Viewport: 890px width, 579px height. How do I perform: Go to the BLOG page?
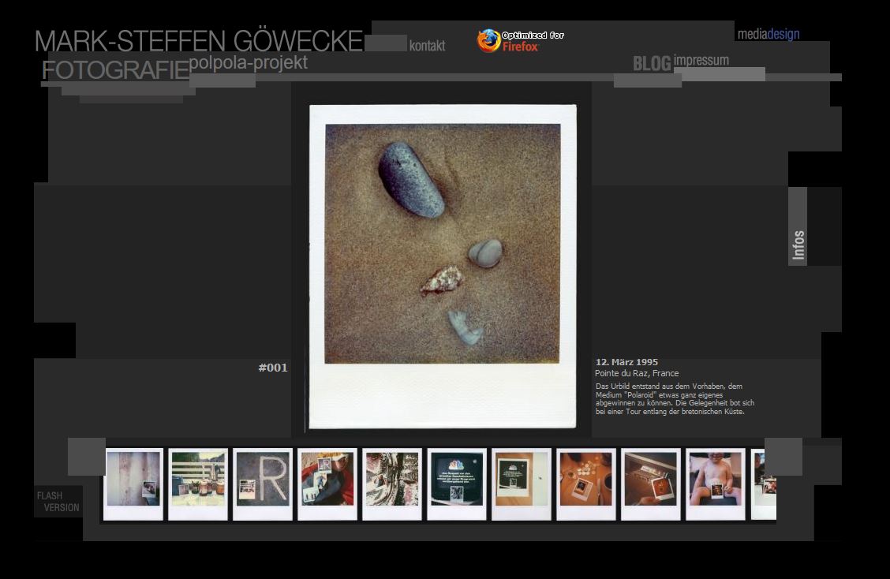[652, 64]
